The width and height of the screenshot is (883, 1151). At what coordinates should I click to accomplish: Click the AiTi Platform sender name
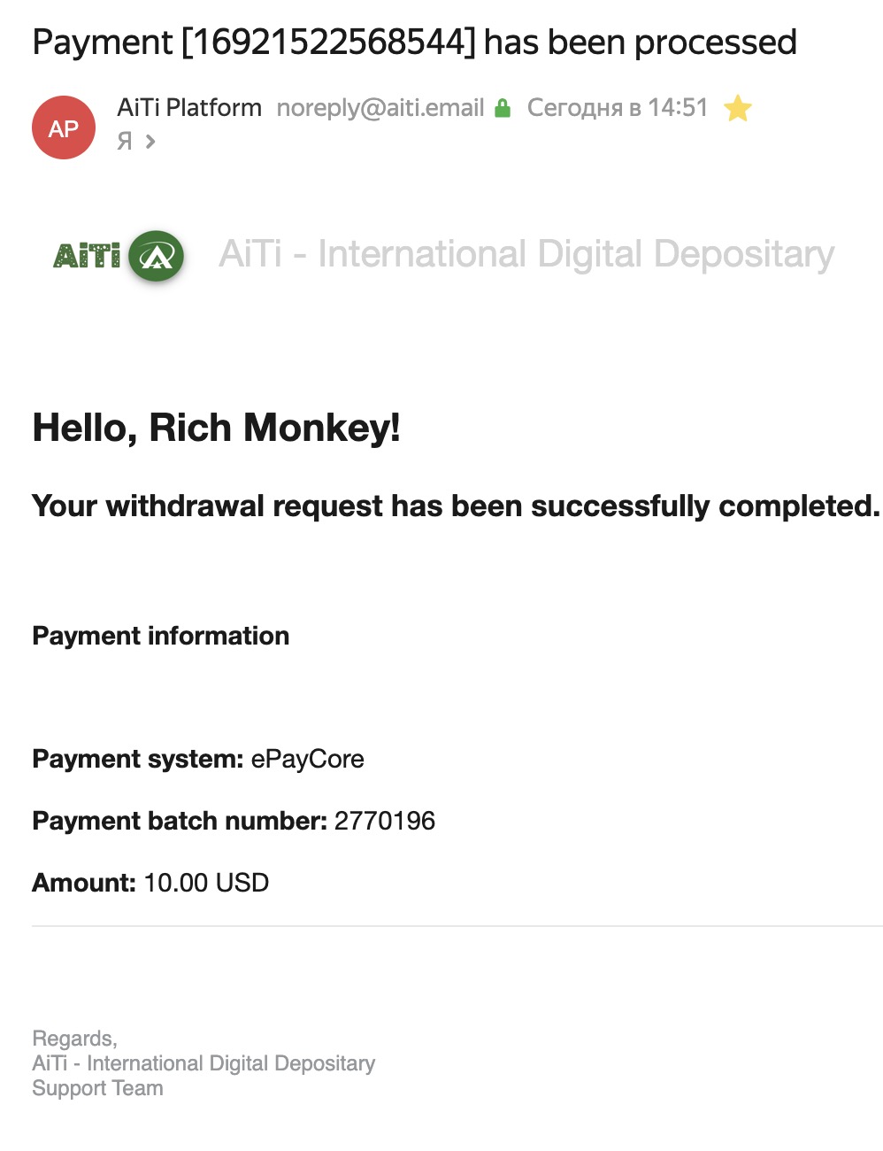pos(189,108)
